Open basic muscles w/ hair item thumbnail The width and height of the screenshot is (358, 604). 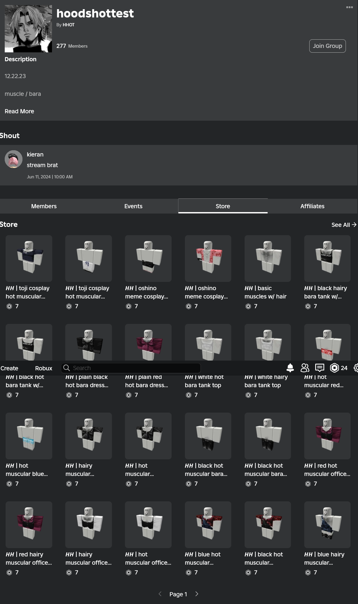point(268,258)
